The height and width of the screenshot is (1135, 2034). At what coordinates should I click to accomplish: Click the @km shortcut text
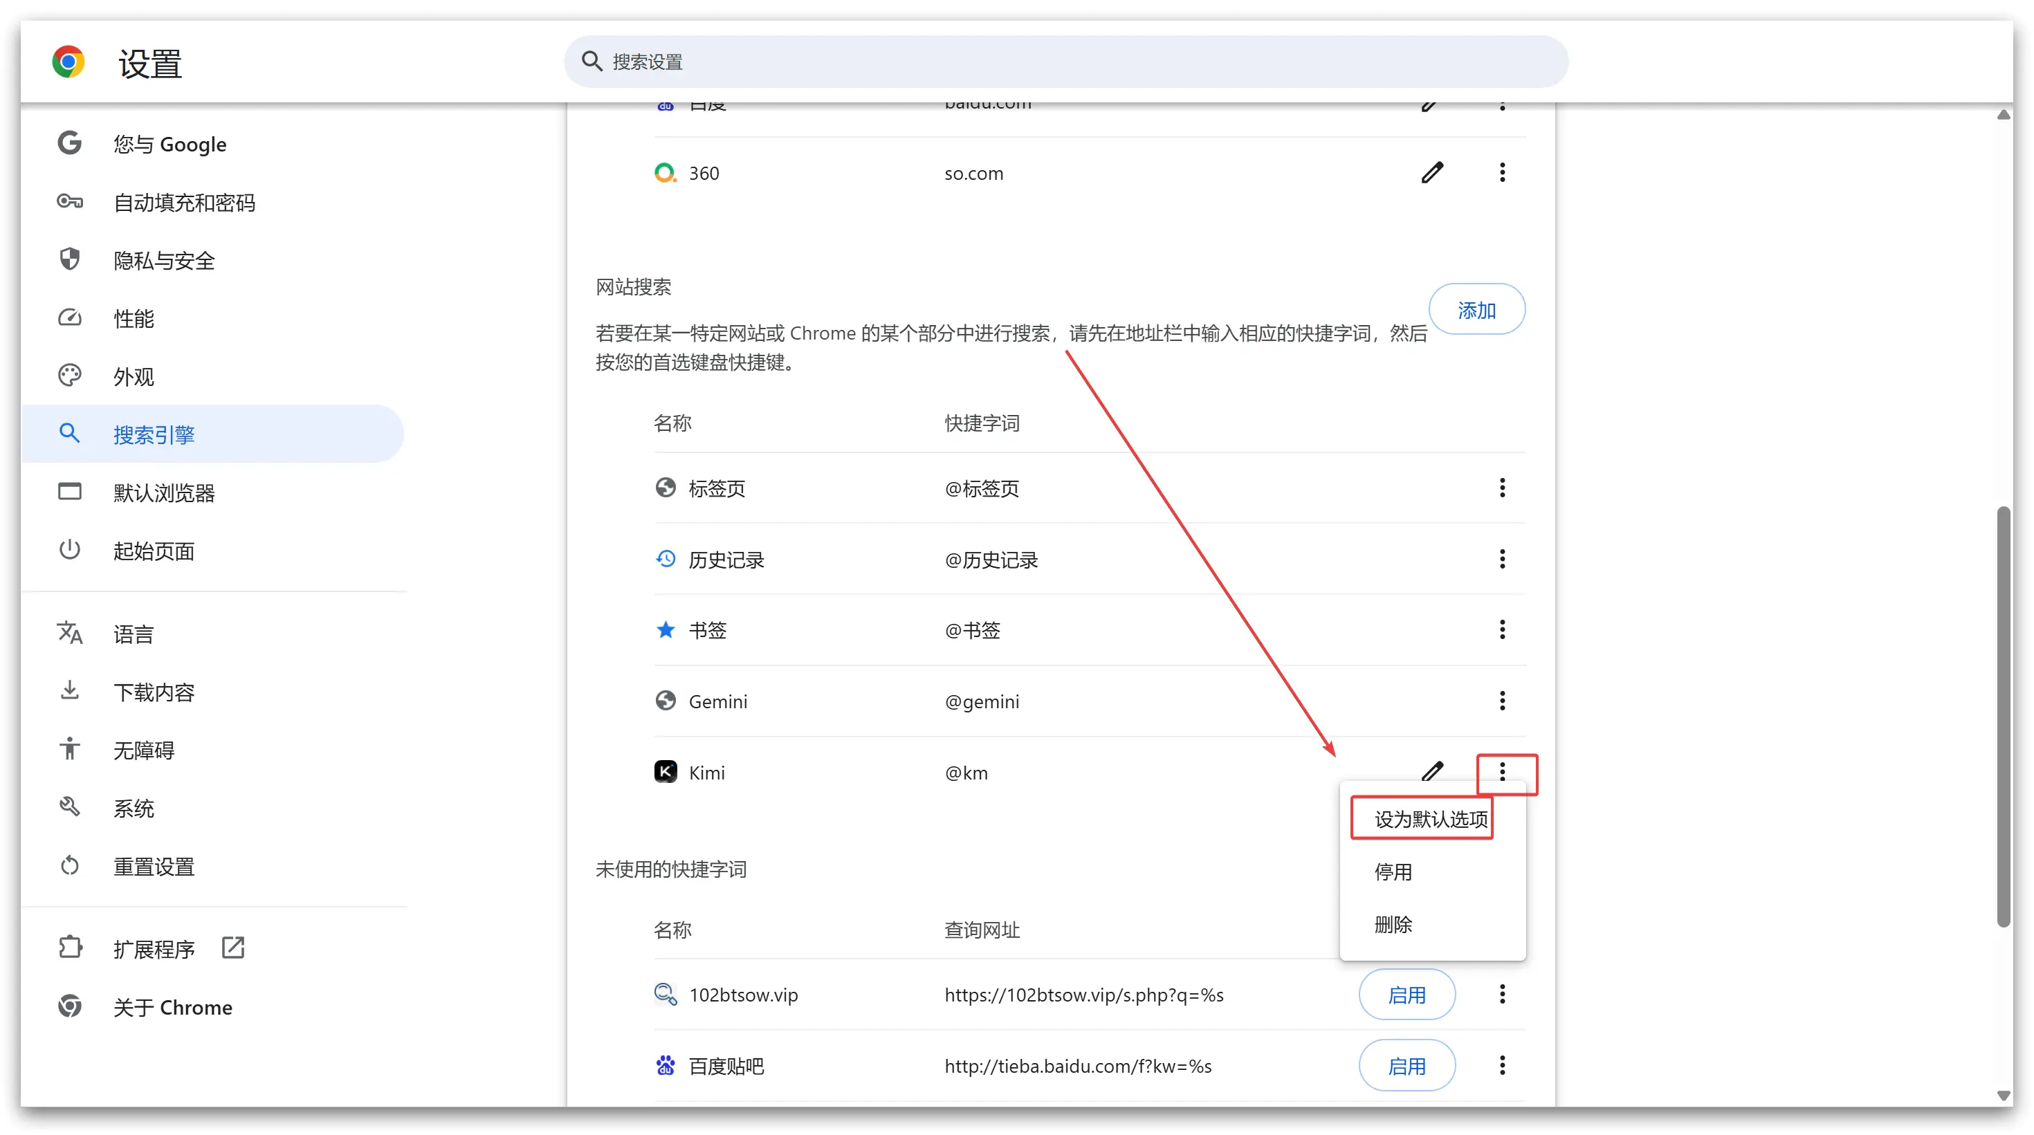966,773
